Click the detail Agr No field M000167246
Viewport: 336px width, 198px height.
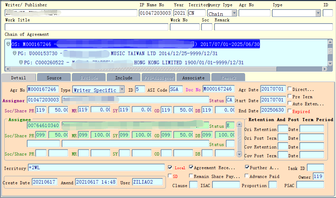click(43, 89)
